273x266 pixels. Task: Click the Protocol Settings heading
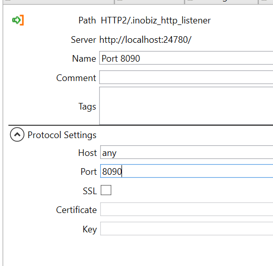tap(62, 135)
